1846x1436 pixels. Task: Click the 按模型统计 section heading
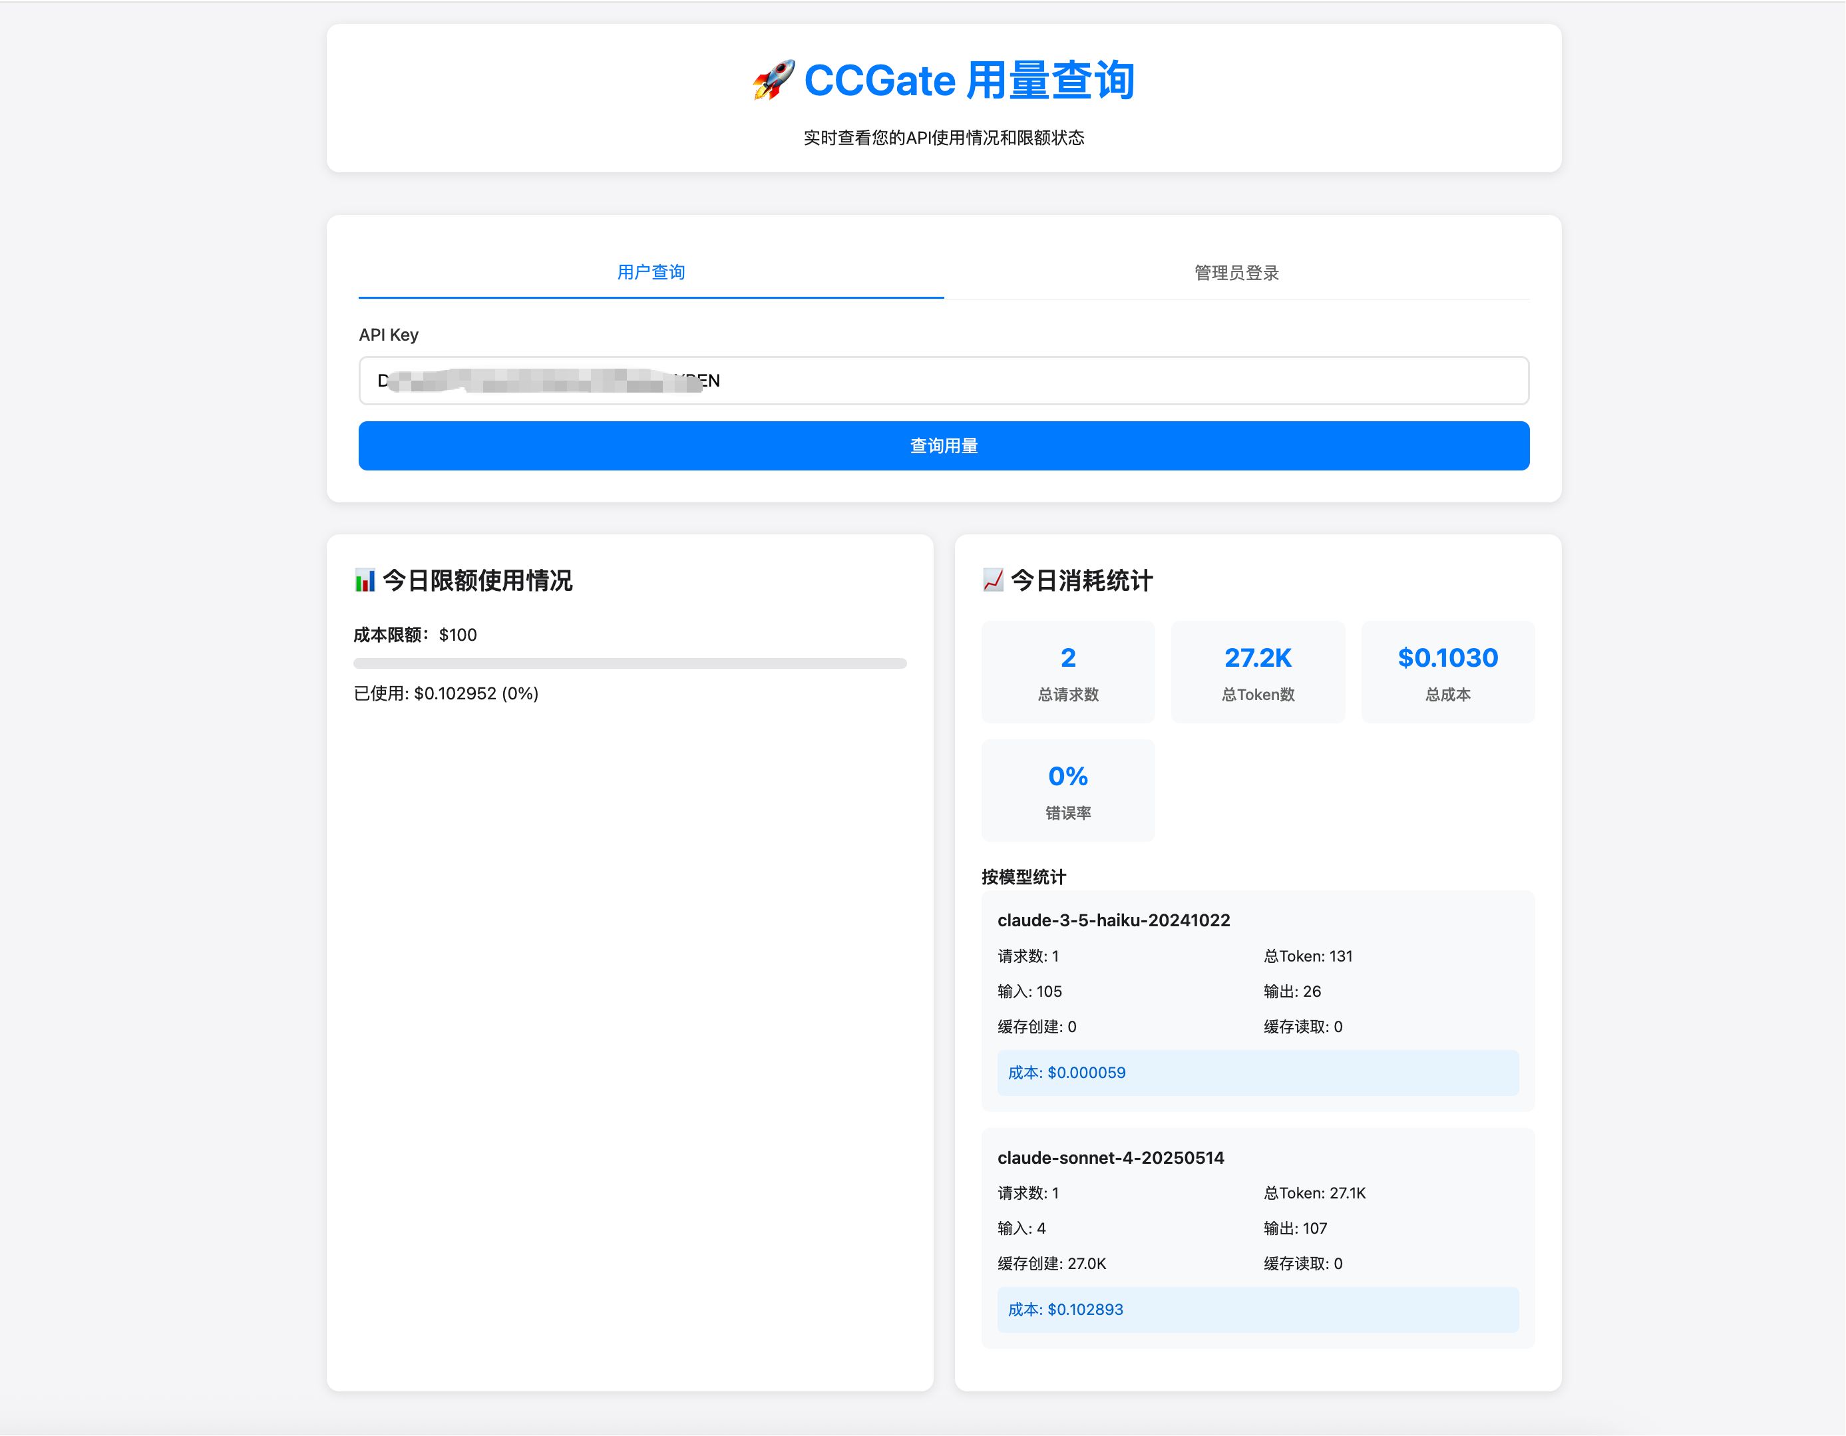tap(1023, 877)
